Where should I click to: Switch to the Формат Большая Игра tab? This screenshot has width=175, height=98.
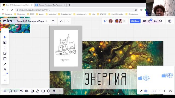click(x=50, y=5)
